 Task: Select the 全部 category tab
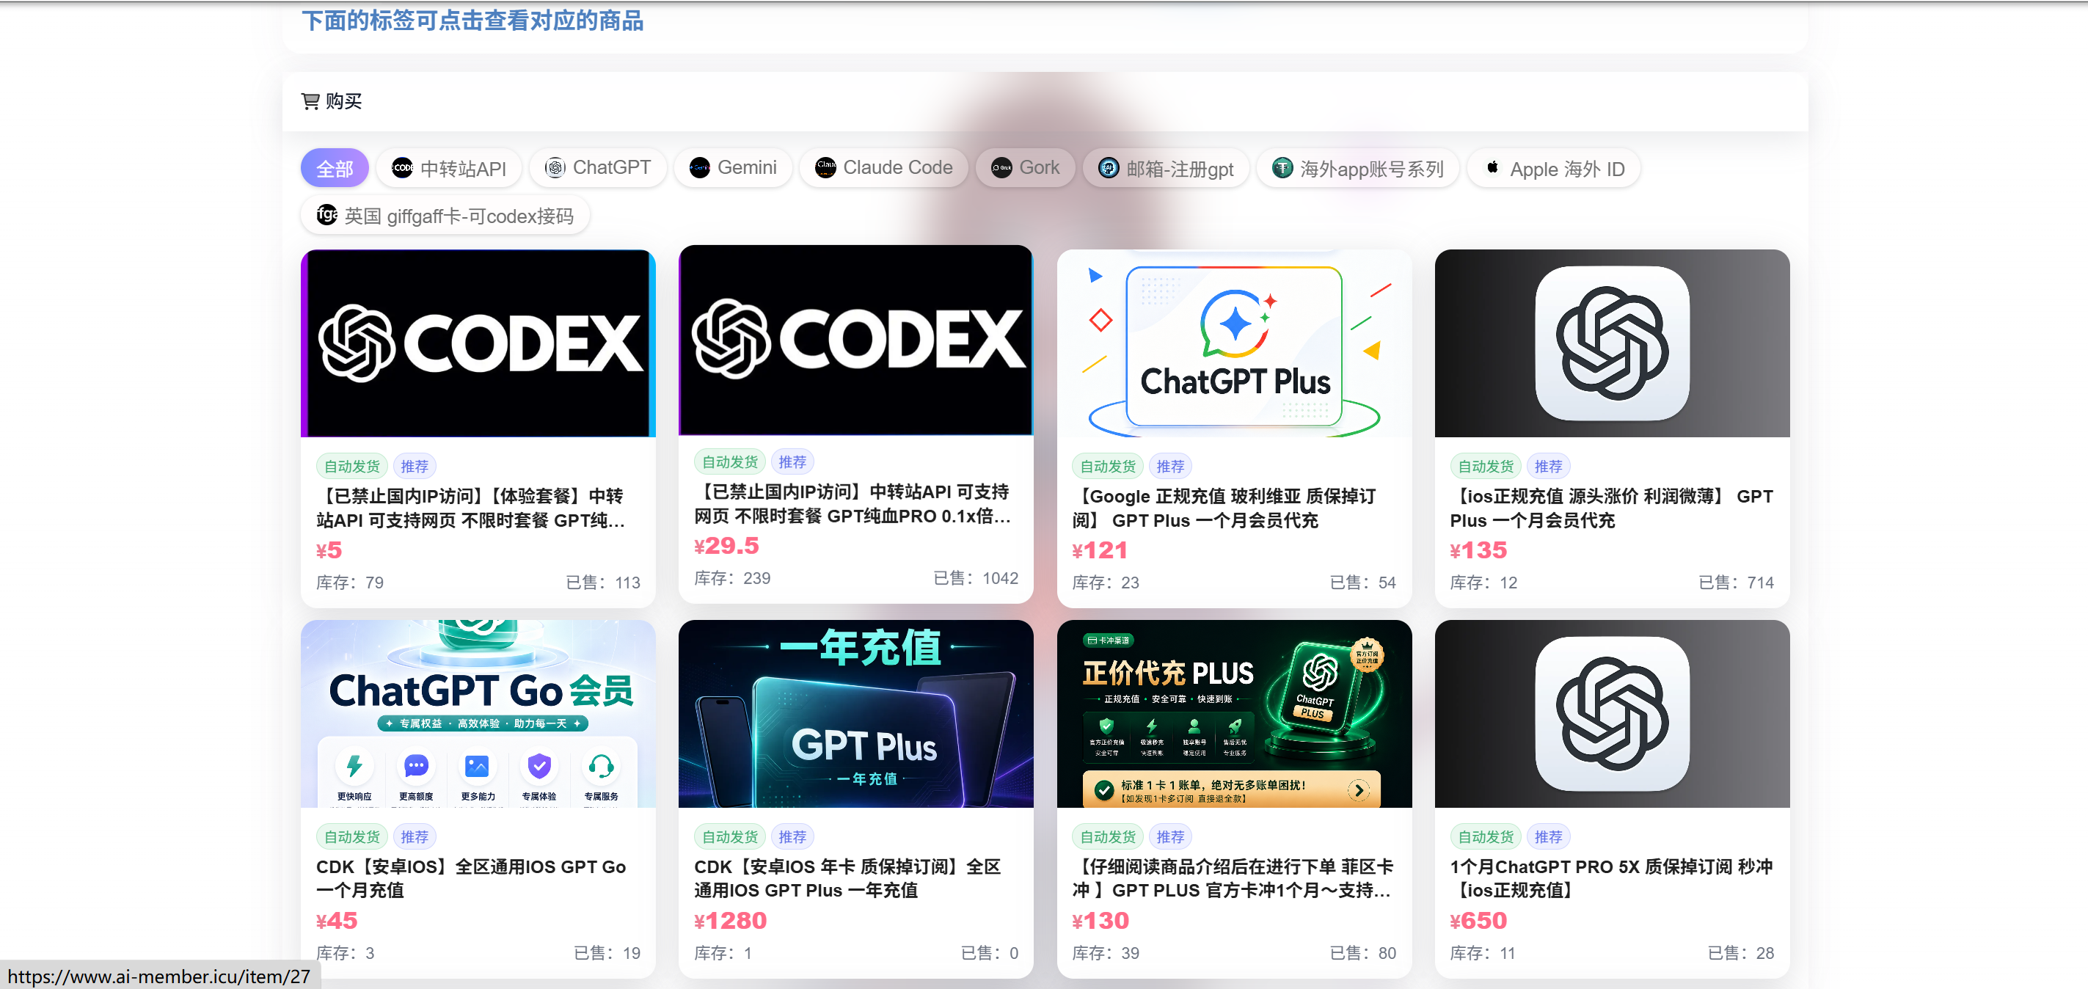click(x=335, y=168)
